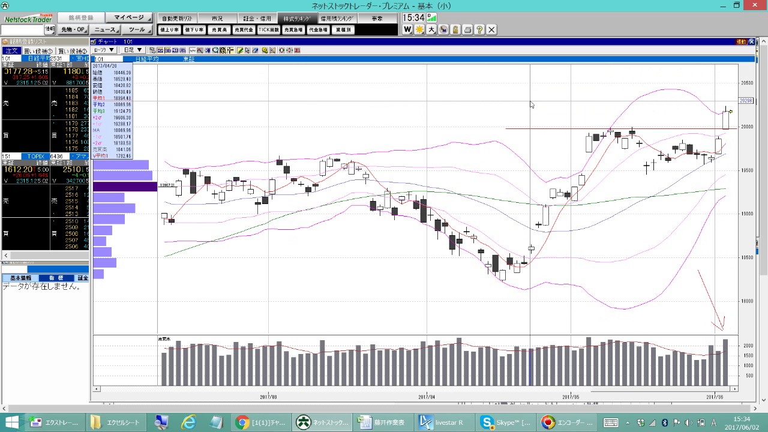Select the eraser tool in chart toolbar
The image size is (768, 432).
coord(256,50)
